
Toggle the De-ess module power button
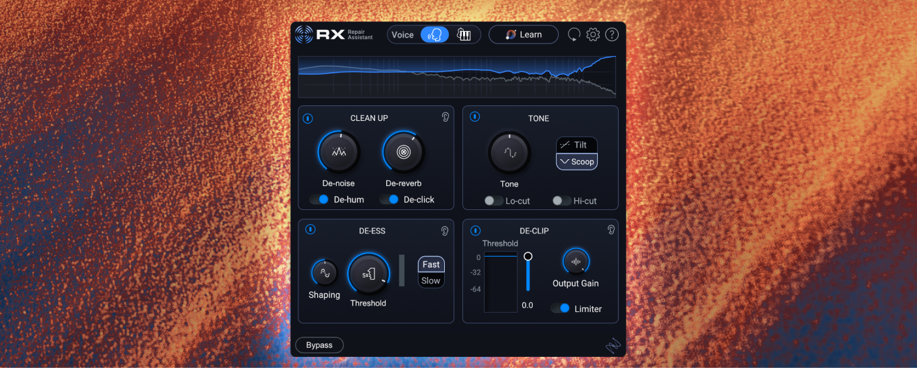pos(311,229)
